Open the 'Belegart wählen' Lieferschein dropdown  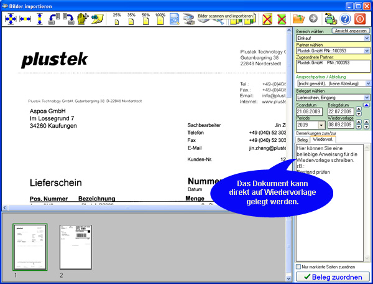(367, 97)
